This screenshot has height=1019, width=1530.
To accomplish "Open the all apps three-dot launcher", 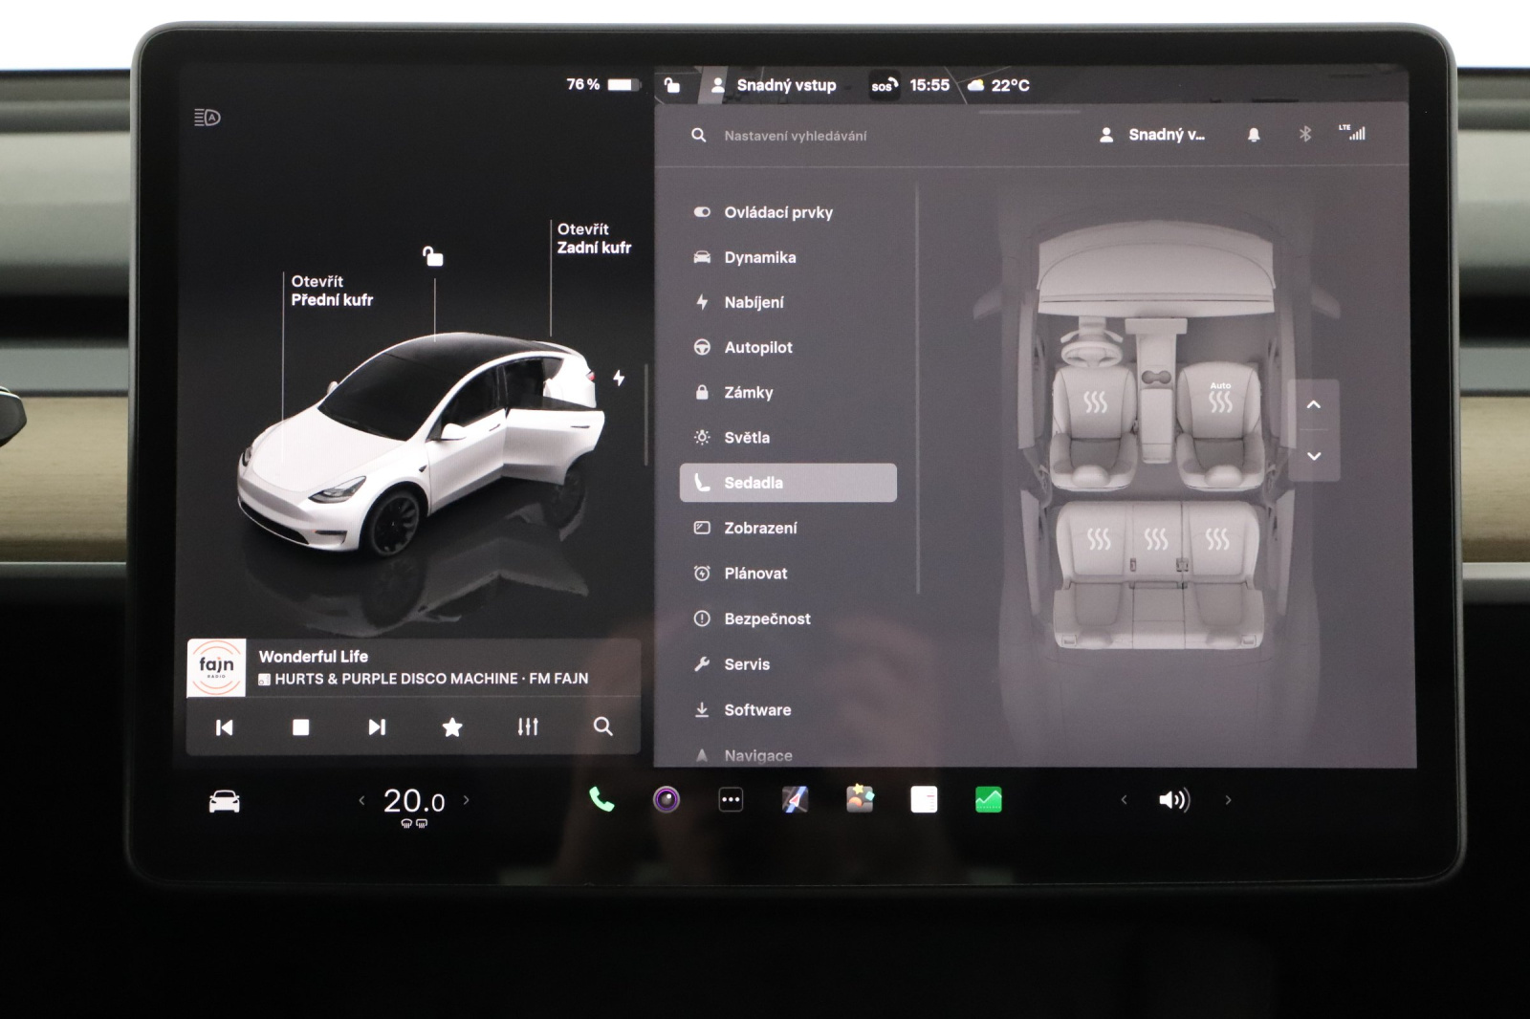I will click(x=731, y=800).
